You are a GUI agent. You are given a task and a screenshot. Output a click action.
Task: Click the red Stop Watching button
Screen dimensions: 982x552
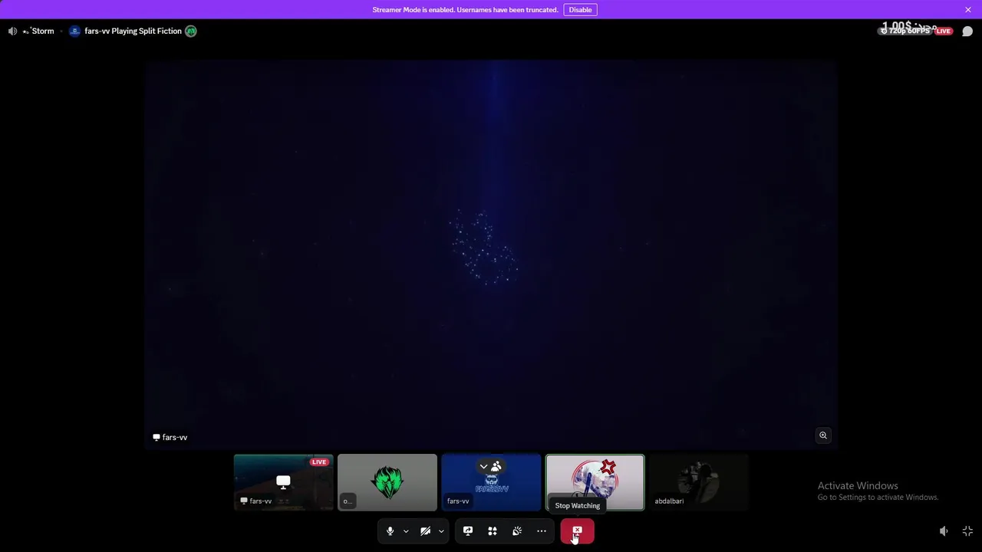[x=577, y=531]
